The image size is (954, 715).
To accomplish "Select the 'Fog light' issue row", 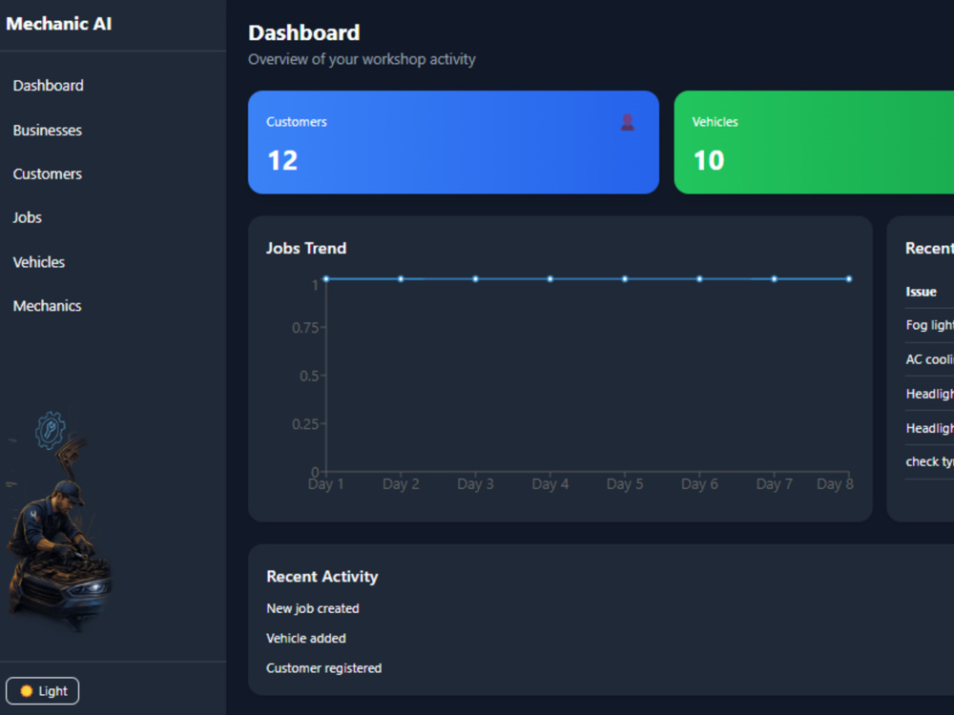I will pos(929,325).
